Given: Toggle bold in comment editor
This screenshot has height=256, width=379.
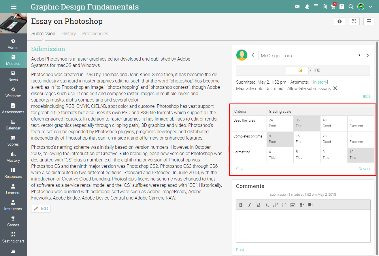Looking at the screenshot, I should [x=241, y=205].
